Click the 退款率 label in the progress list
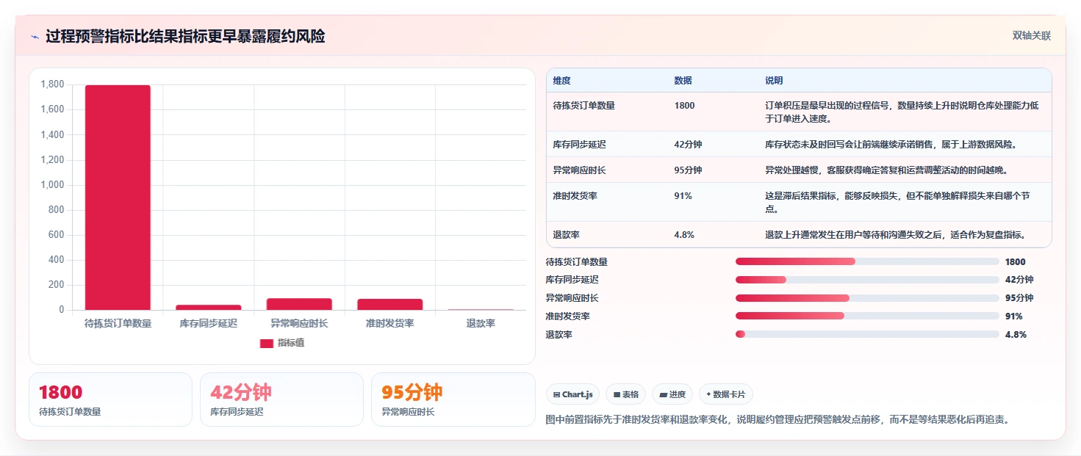This screenshot has width=1081, height=456. (x=559, y=335)
